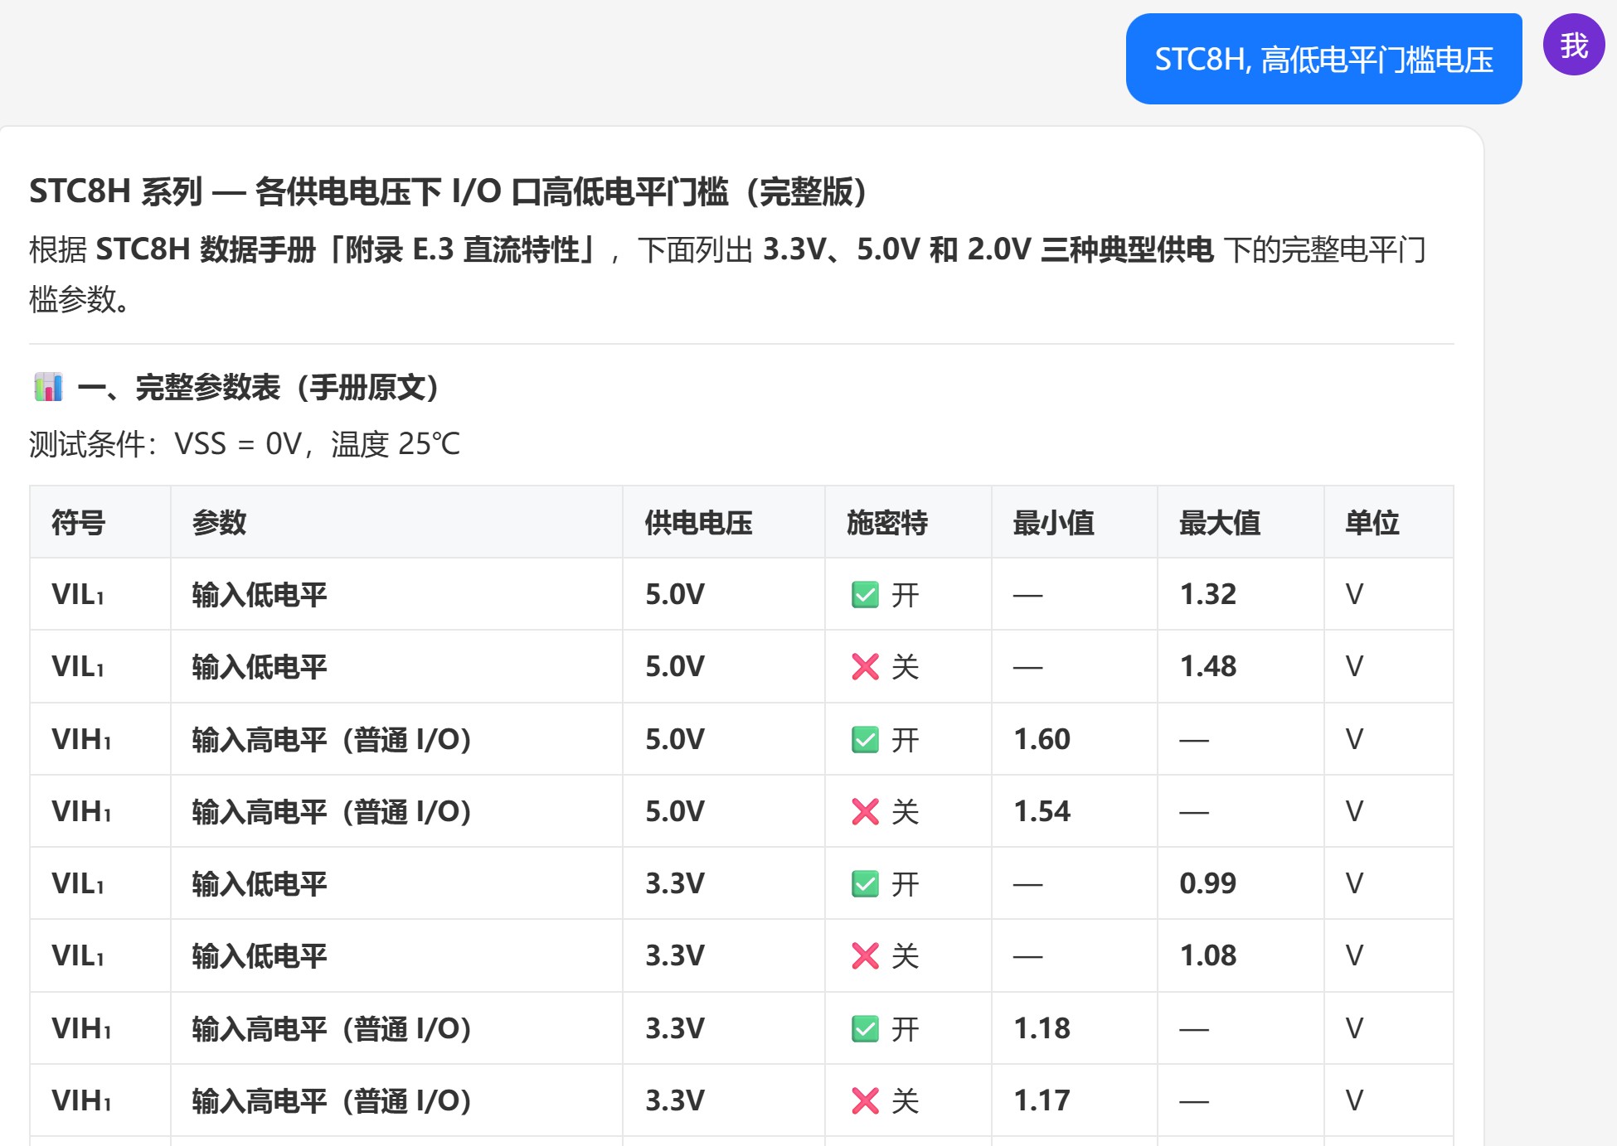The height and width of the screenshot is (1146, 1617).
Task: Click 输入高电平（普通 I/O）in the 1.60 row
Action: [332, 739]
